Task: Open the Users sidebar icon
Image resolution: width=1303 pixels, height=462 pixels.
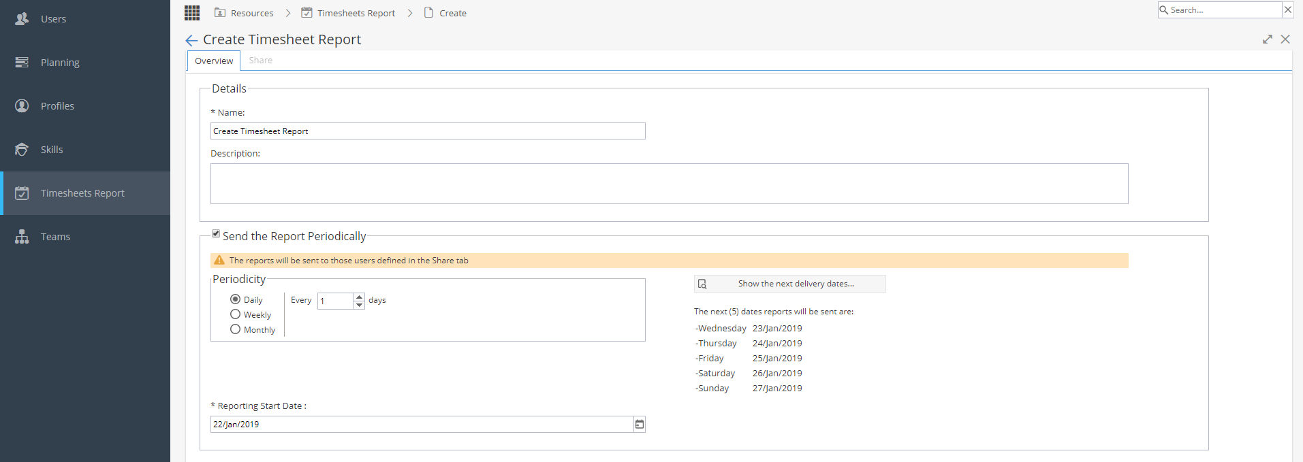Action: (x=22, y=19)
